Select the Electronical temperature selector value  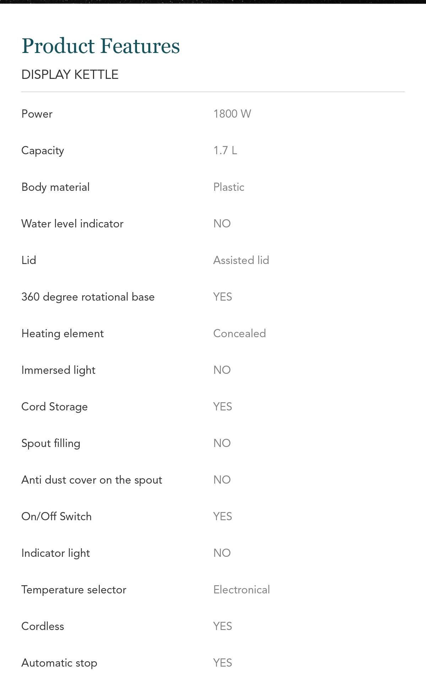[x=242, y=589]
